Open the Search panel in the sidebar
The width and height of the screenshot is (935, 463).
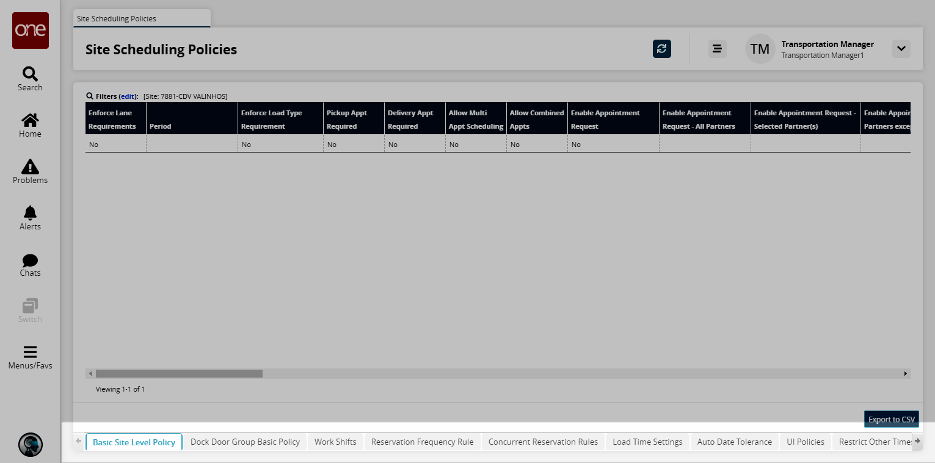click(x=30, y=79)
